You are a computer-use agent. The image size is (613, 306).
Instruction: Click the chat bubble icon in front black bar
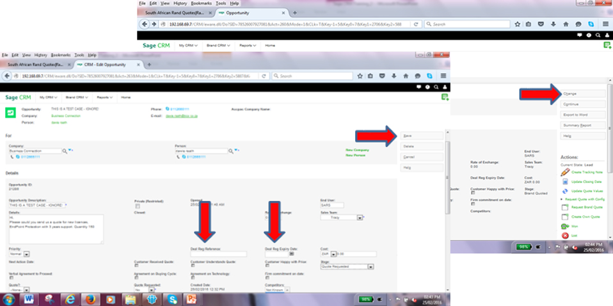click(418, 87)
